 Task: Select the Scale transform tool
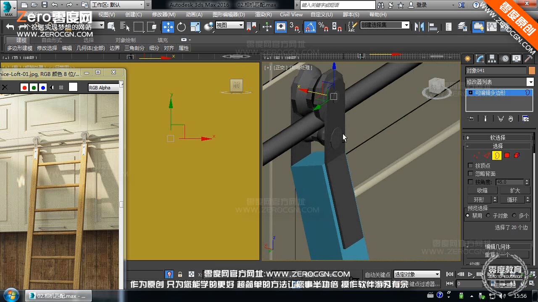click(x=195, y=27)
